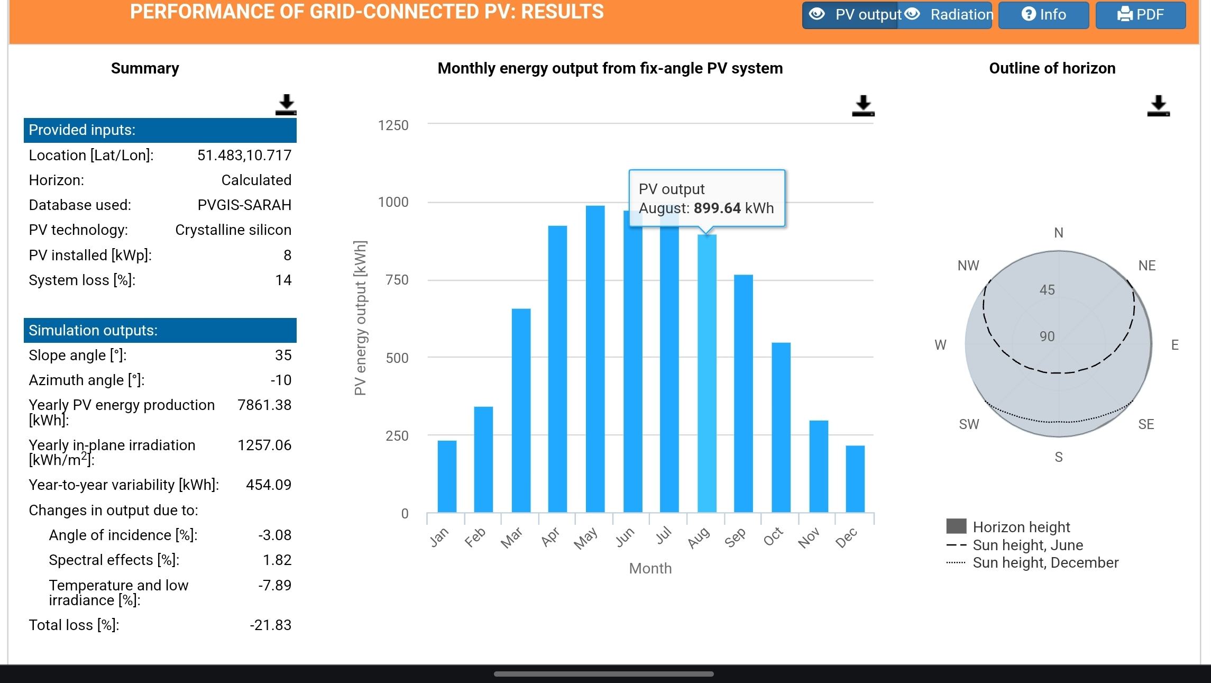Screen dimensions: 1211x683
Task: Download the monthly energy output chart
Action: (x=863, y=106)
